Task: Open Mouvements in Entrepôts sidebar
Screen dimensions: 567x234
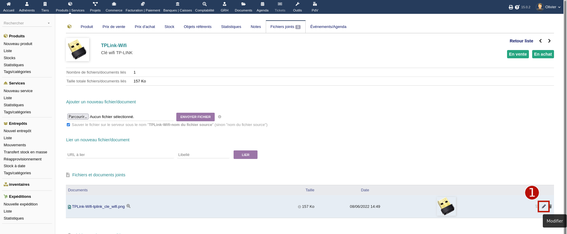Action: [15, 145]
